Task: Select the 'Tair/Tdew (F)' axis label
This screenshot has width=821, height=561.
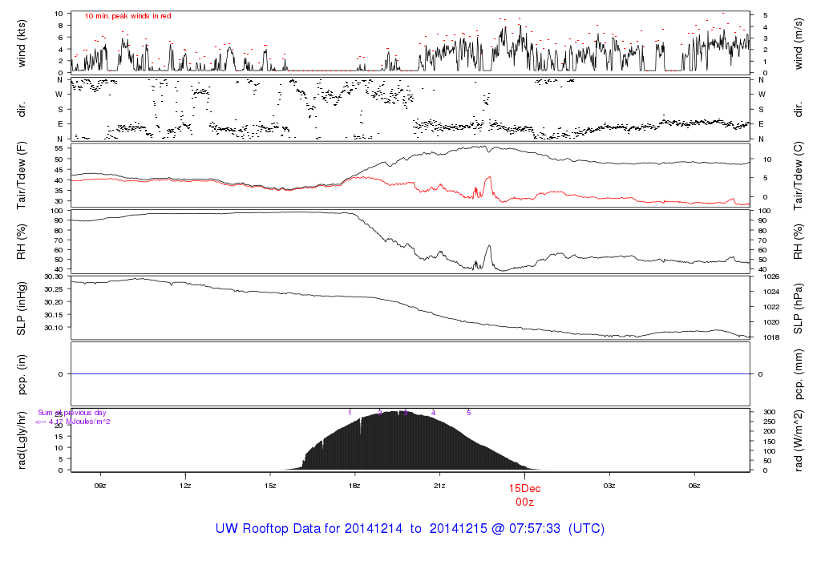Action: pyautogui.click(x=22, y=175)
